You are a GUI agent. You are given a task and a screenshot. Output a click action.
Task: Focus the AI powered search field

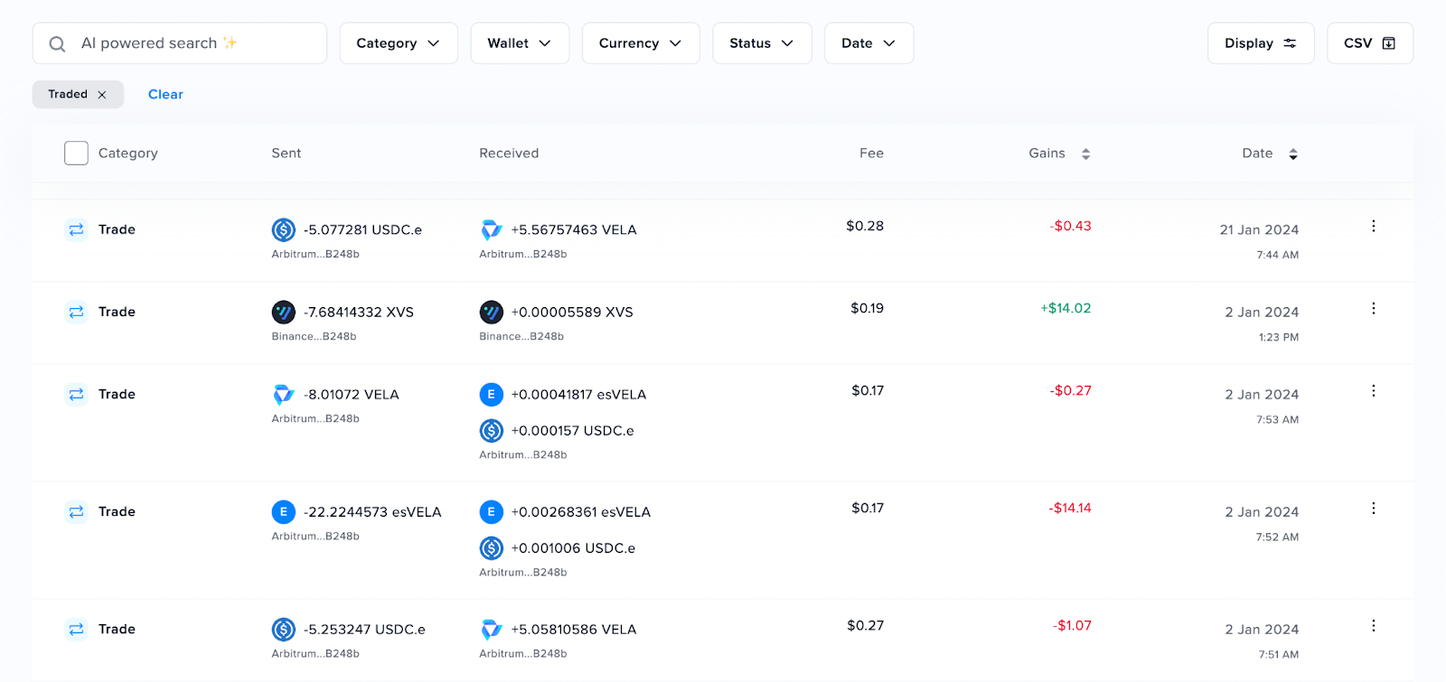180,43
